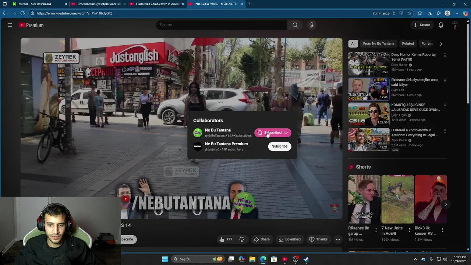Screen dimensions: 471x265
Task: Click the Create button
Action: (421, 25)
